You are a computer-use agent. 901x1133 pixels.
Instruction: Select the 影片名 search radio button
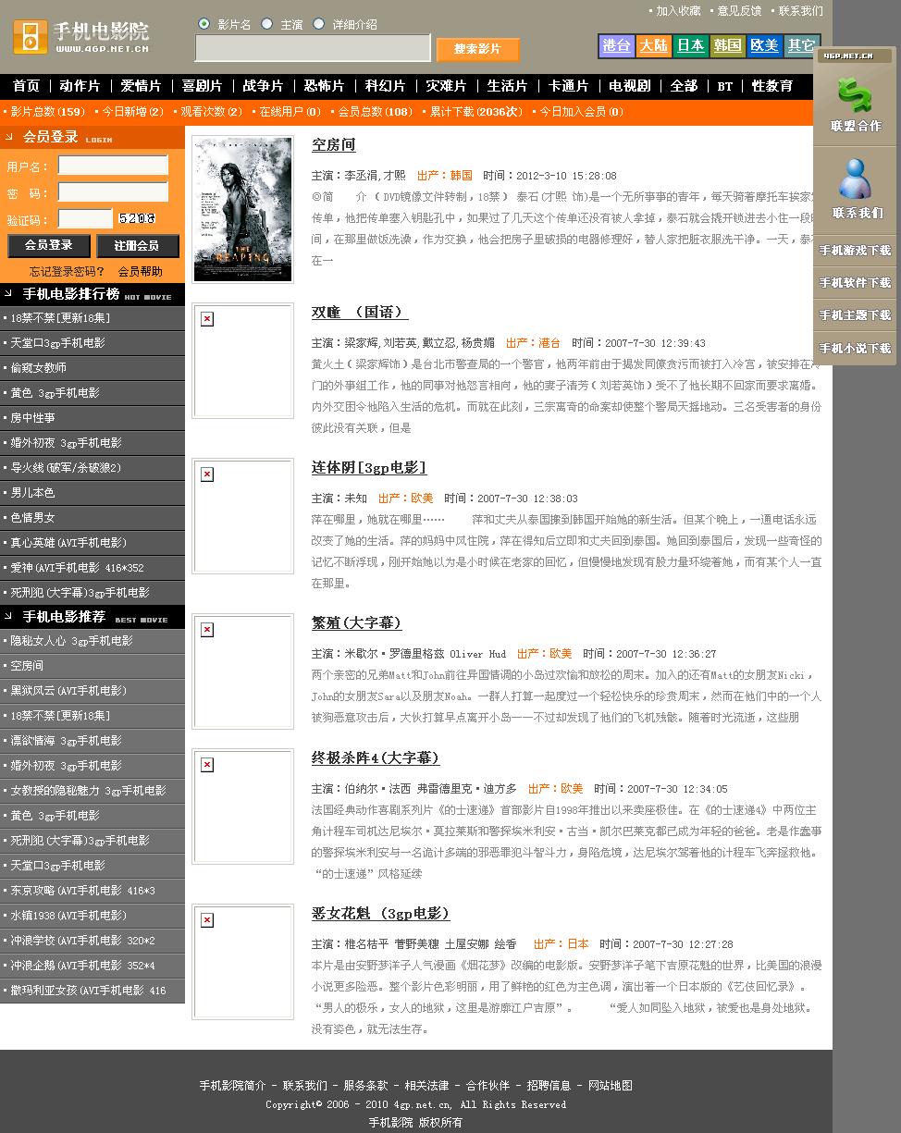[x=204, y=24]
